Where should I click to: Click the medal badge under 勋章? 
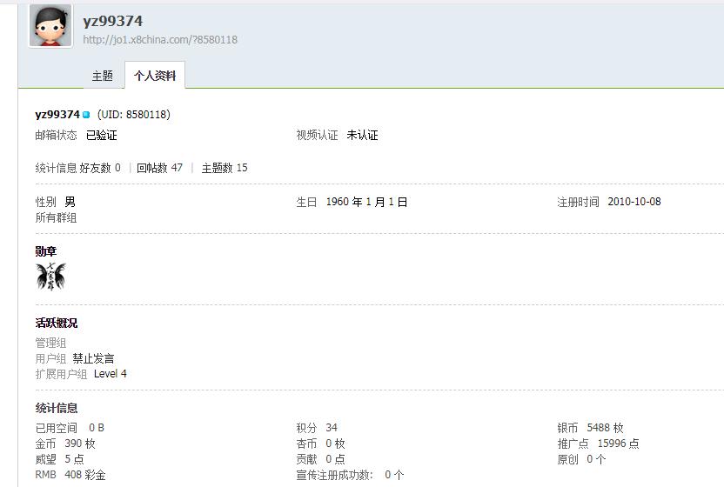coord(50,277)
